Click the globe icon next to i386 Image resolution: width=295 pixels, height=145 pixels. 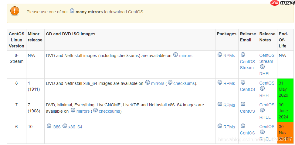[49, 126]
